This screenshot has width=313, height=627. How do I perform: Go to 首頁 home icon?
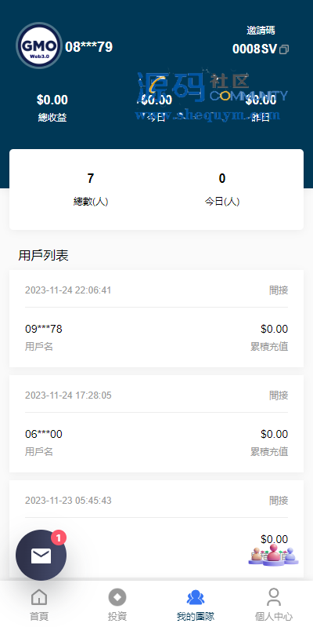tap(39, 597)
